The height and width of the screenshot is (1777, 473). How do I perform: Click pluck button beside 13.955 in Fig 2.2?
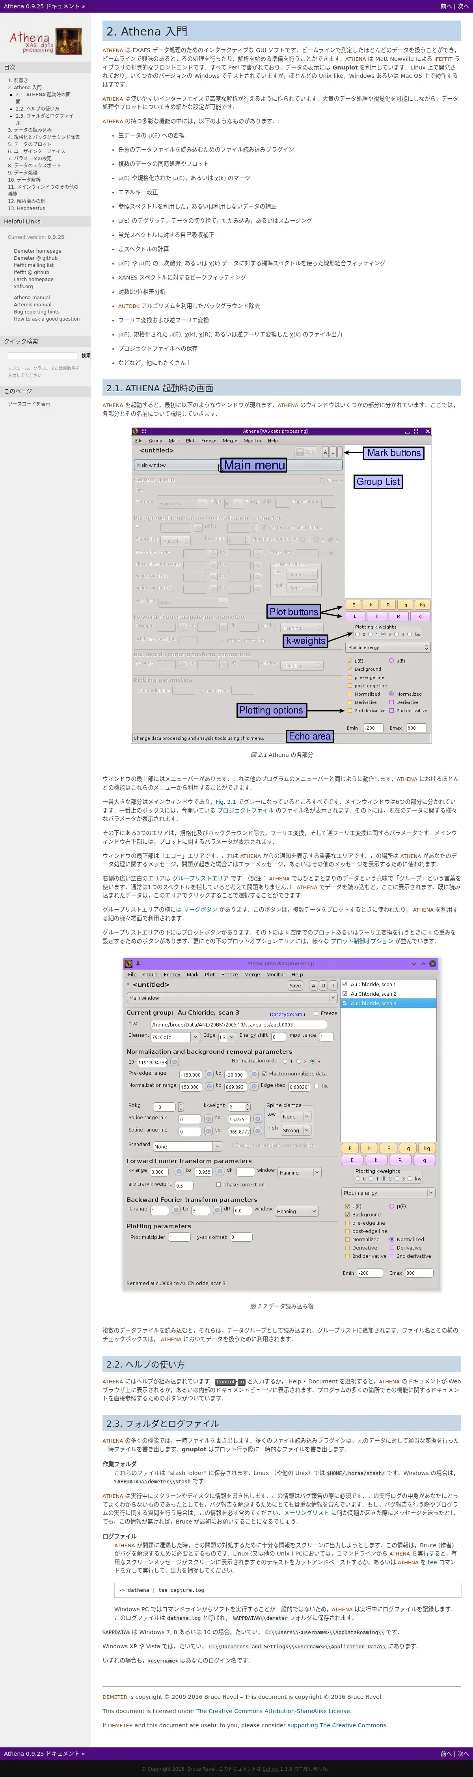click(x=220, y=1171)
